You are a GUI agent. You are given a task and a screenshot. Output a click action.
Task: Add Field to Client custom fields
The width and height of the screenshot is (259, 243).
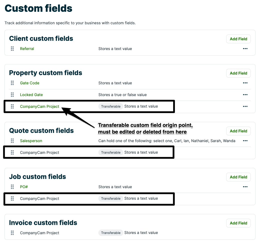tap(238, 39)
